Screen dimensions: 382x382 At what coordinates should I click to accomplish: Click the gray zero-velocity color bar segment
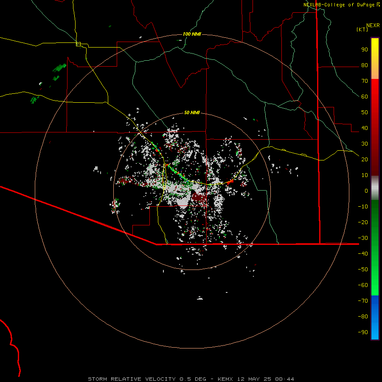coord(375,188)
